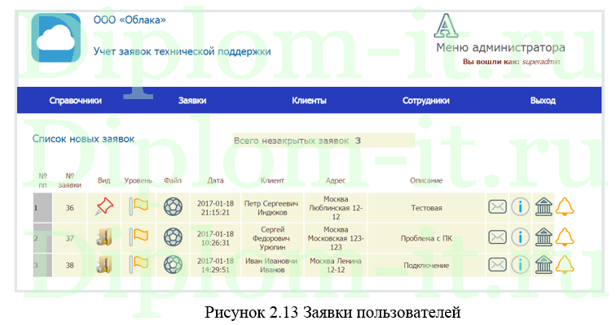Click the building icon in the Проблема с ПК row
616x325 pixels.
point(543,237)
